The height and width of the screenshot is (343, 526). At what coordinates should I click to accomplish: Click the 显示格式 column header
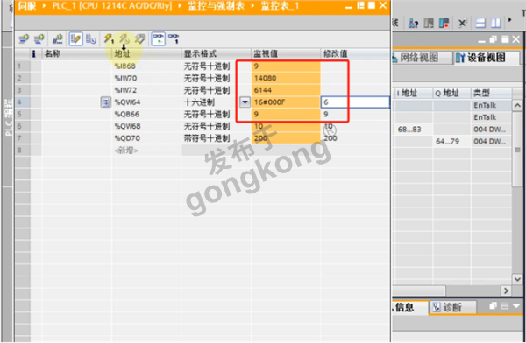tap(217, 53)
